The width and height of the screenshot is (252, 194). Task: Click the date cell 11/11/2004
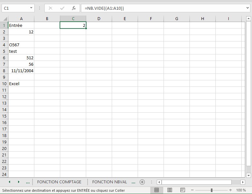21,71
